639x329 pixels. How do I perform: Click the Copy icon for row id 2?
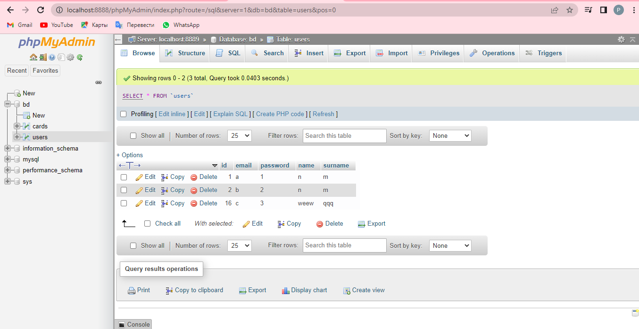pyautogui.click(x=165, y=190)
